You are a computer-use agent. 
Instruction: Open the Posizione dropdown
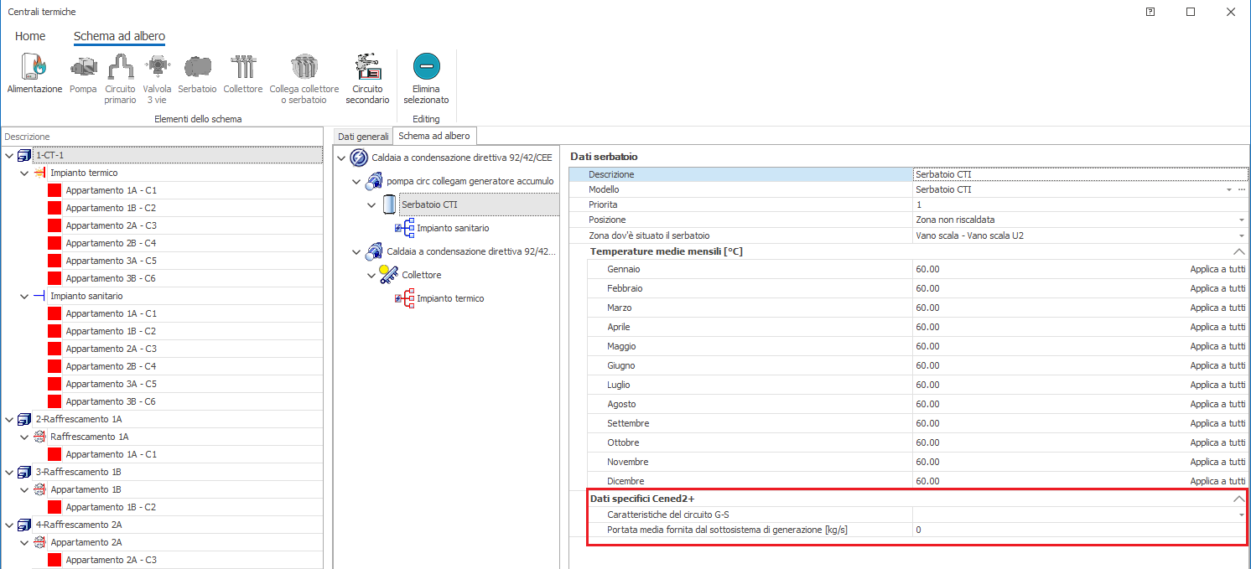pos(1241,220)
